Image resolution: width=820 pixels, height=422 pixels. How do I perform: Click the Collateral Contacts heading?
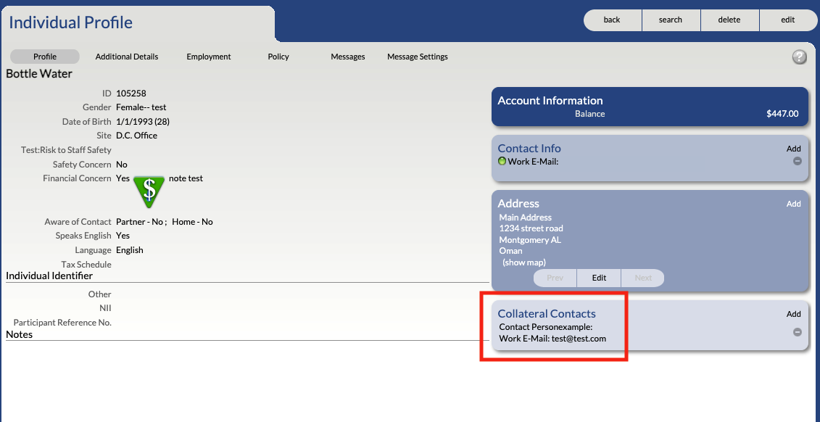pos(547,314)
